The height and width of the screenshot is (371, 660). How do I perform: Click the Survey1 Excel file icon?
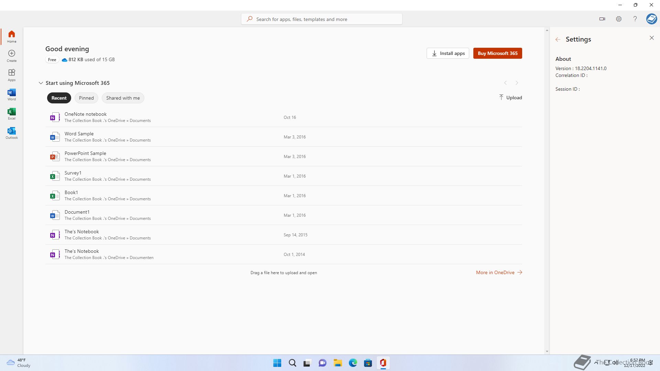[55, 176]
